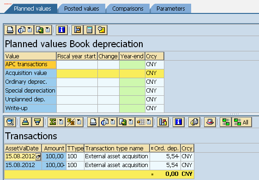259x180 pixels.
Task: Click the green legend icon without All label
Action: pyautogui.click(x=226, y=122)
